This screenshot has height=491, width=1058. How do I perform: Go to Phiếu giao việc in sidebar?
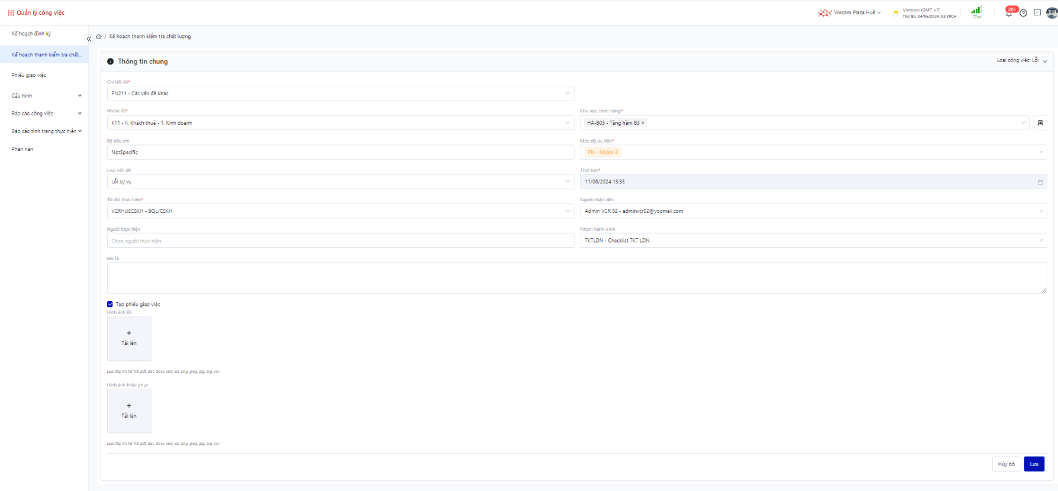click(29, 75)
